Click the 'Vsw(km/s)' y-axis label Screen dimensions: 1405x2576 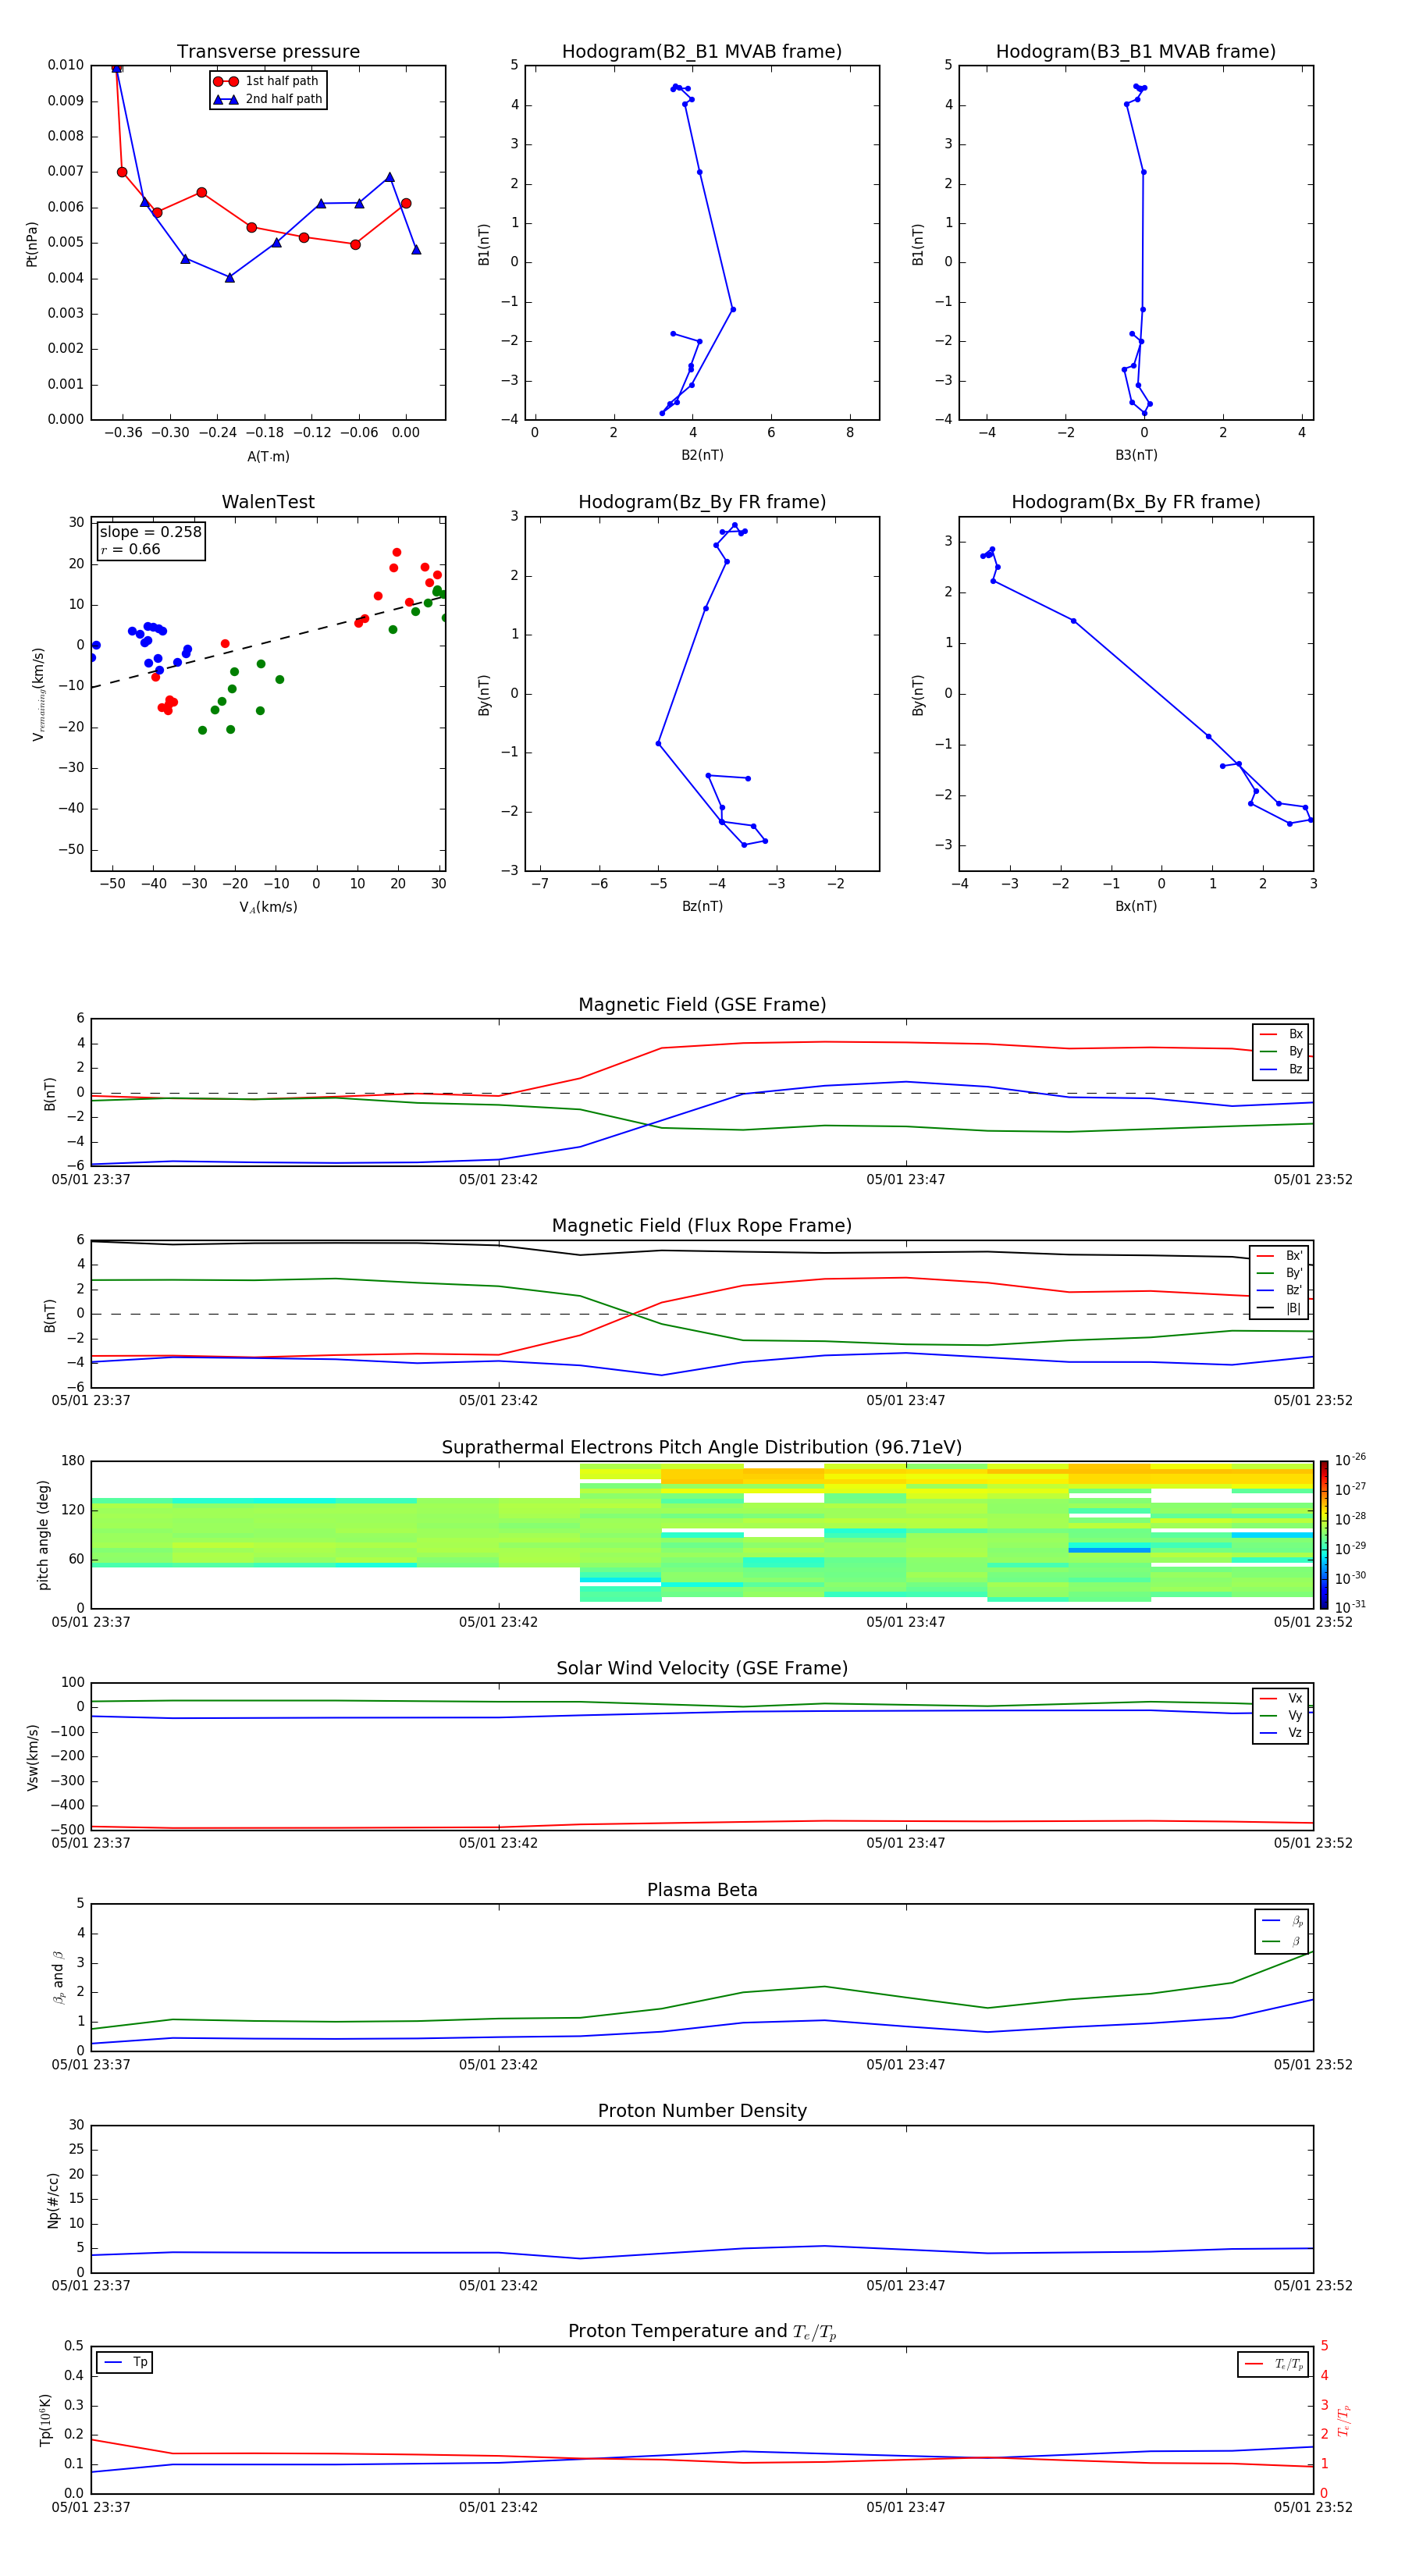33,1757
